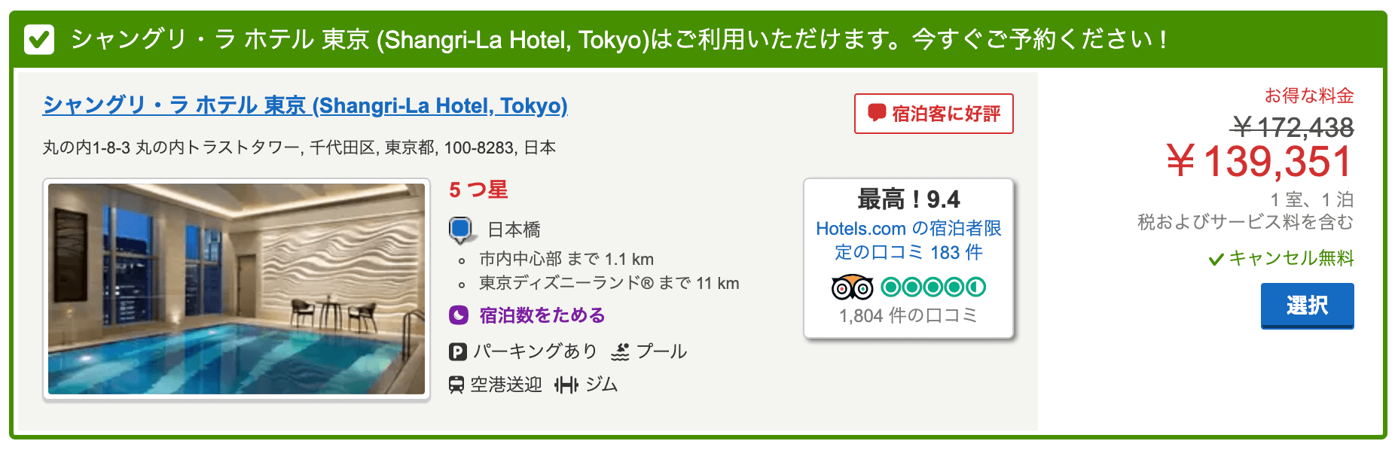
Task: Click the 1,804 件の口コミ review count
Action: pos(908,315)
